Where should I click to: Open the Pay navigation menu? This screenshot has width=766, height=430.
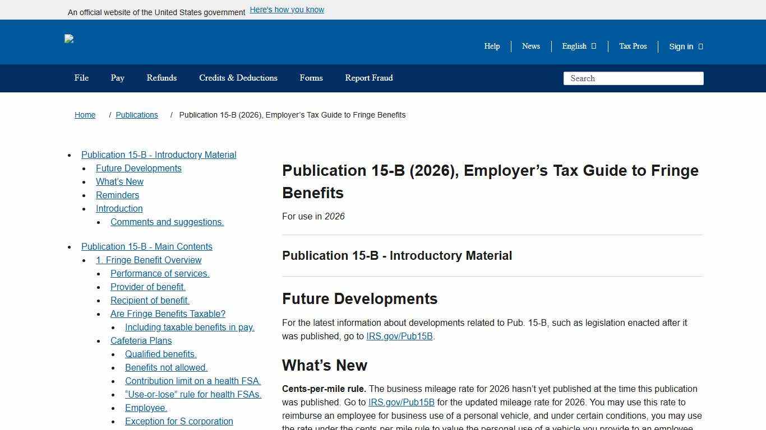(117, 78)
